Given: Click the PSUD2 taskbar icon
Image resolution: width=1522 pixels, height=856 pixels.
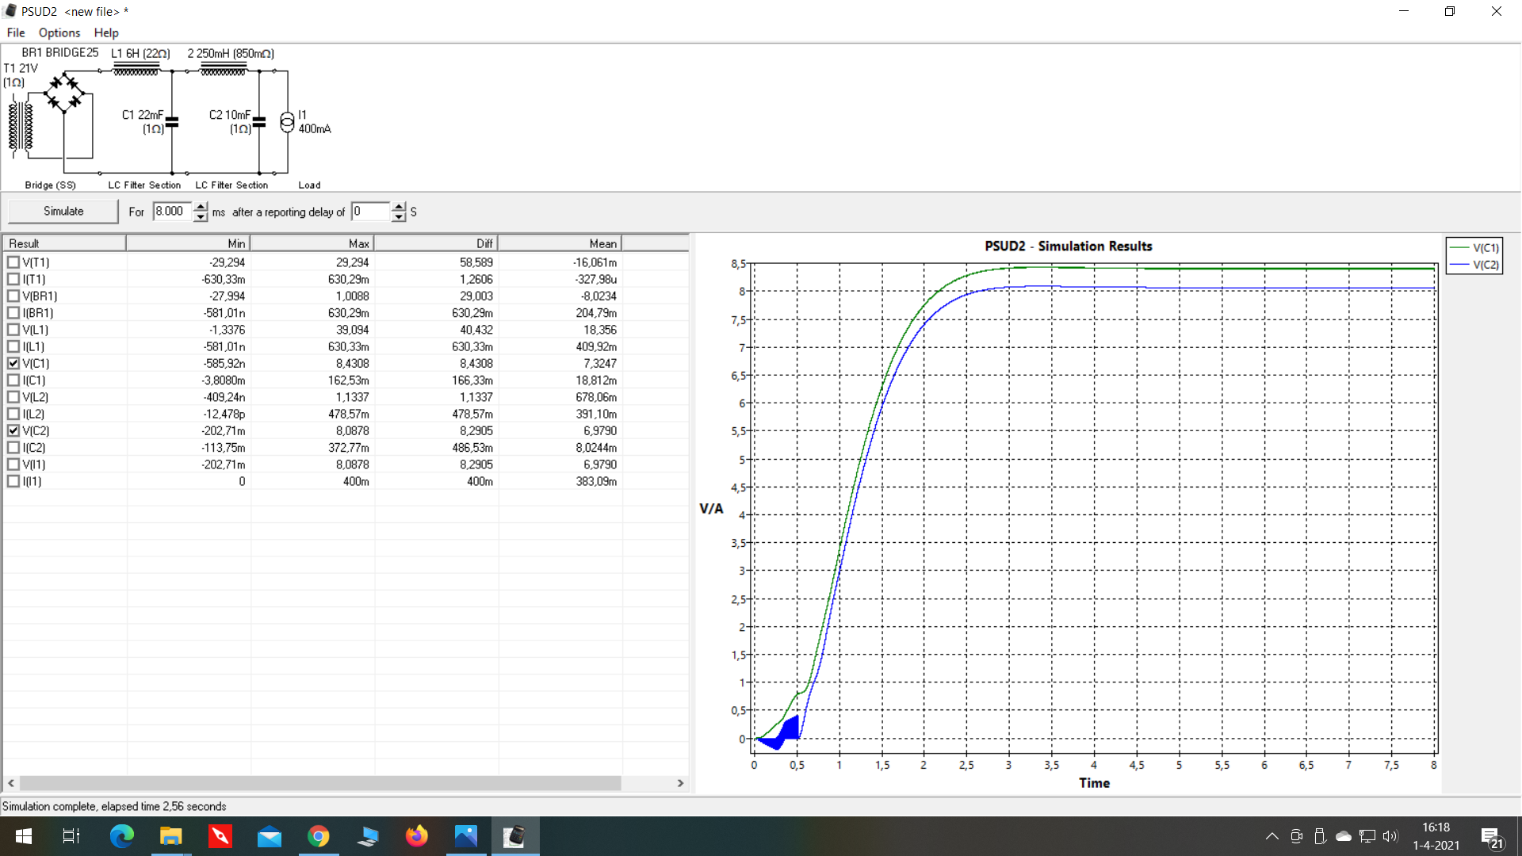Looking at the screenshot, I should pyautogui.click(x=515, y=836).
